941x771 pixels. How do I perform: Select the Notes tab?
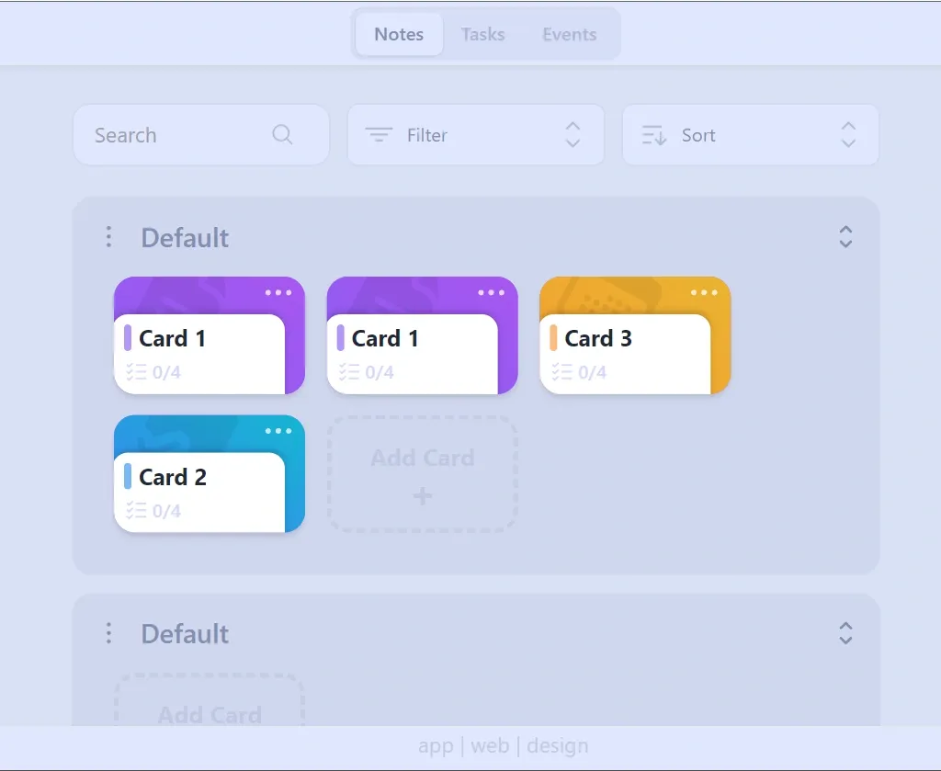(x=399, y=35)
